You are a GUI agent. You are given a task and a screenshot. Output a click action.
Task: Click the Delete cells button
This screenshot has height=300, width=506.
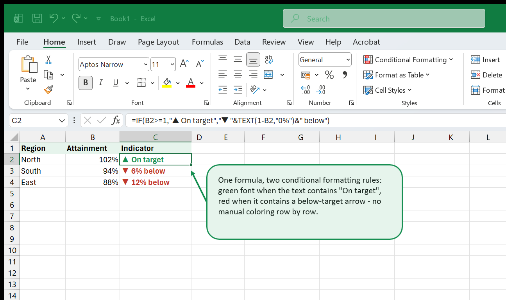486,75
